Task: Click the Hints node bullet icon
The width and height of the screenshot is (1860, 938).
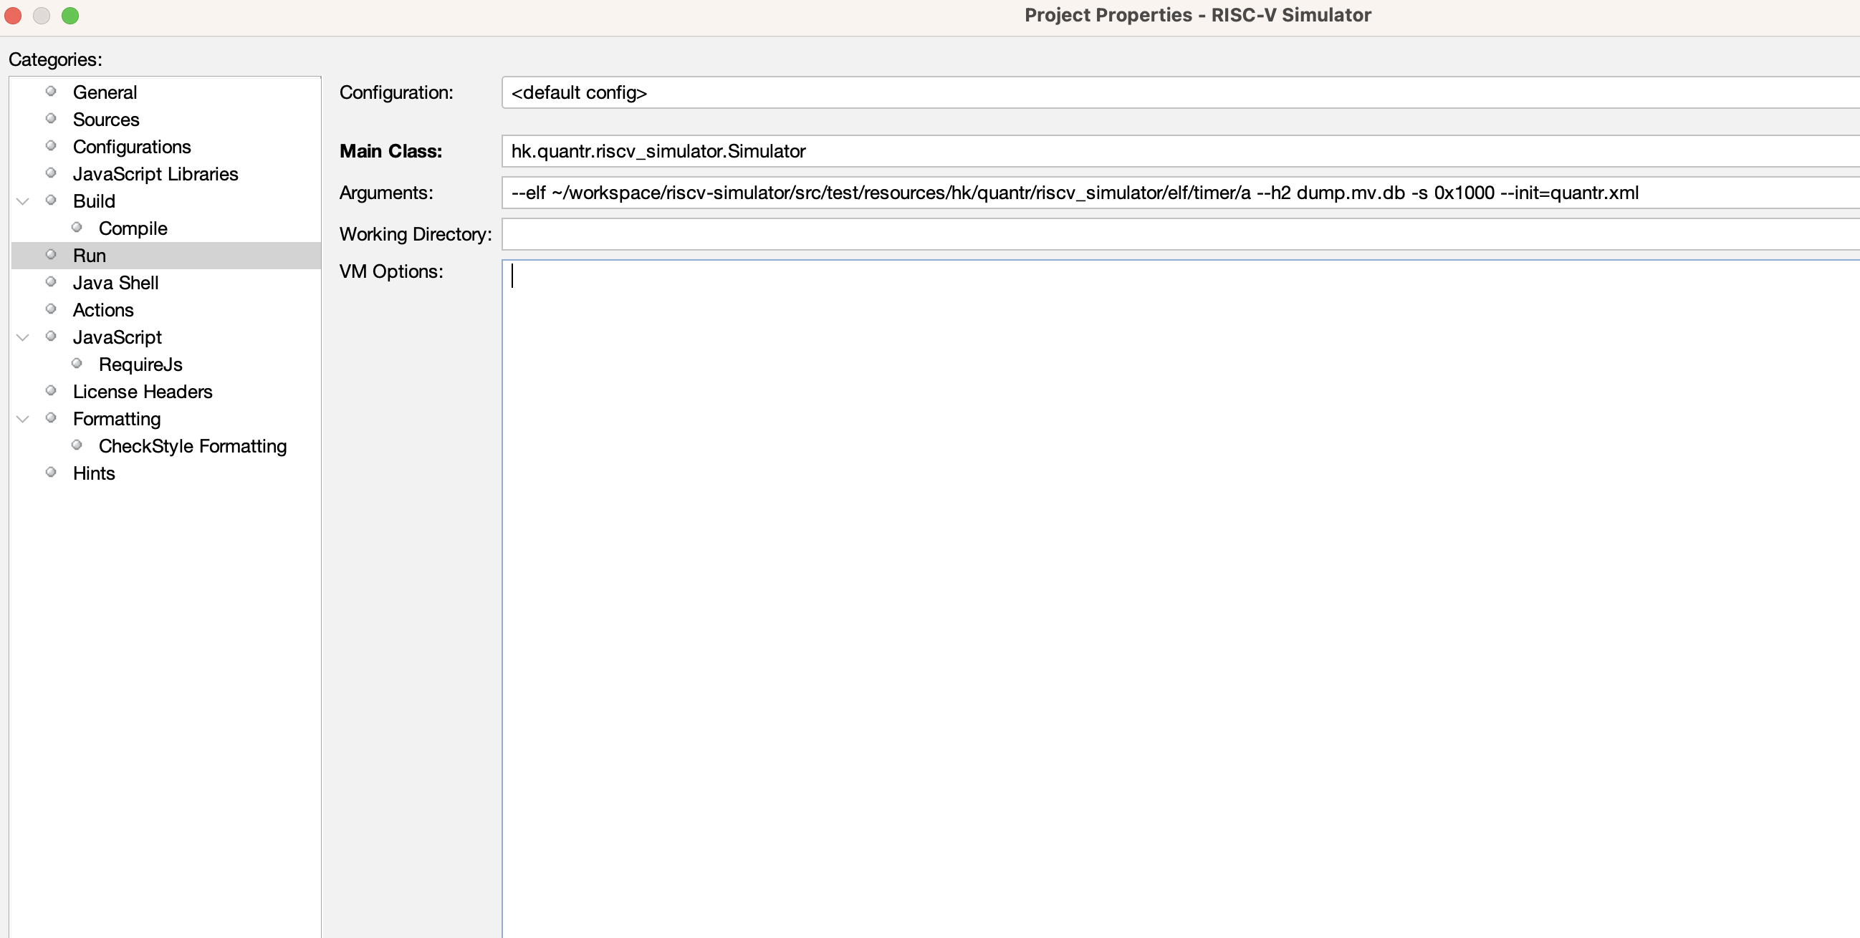Action: [52, 472]
